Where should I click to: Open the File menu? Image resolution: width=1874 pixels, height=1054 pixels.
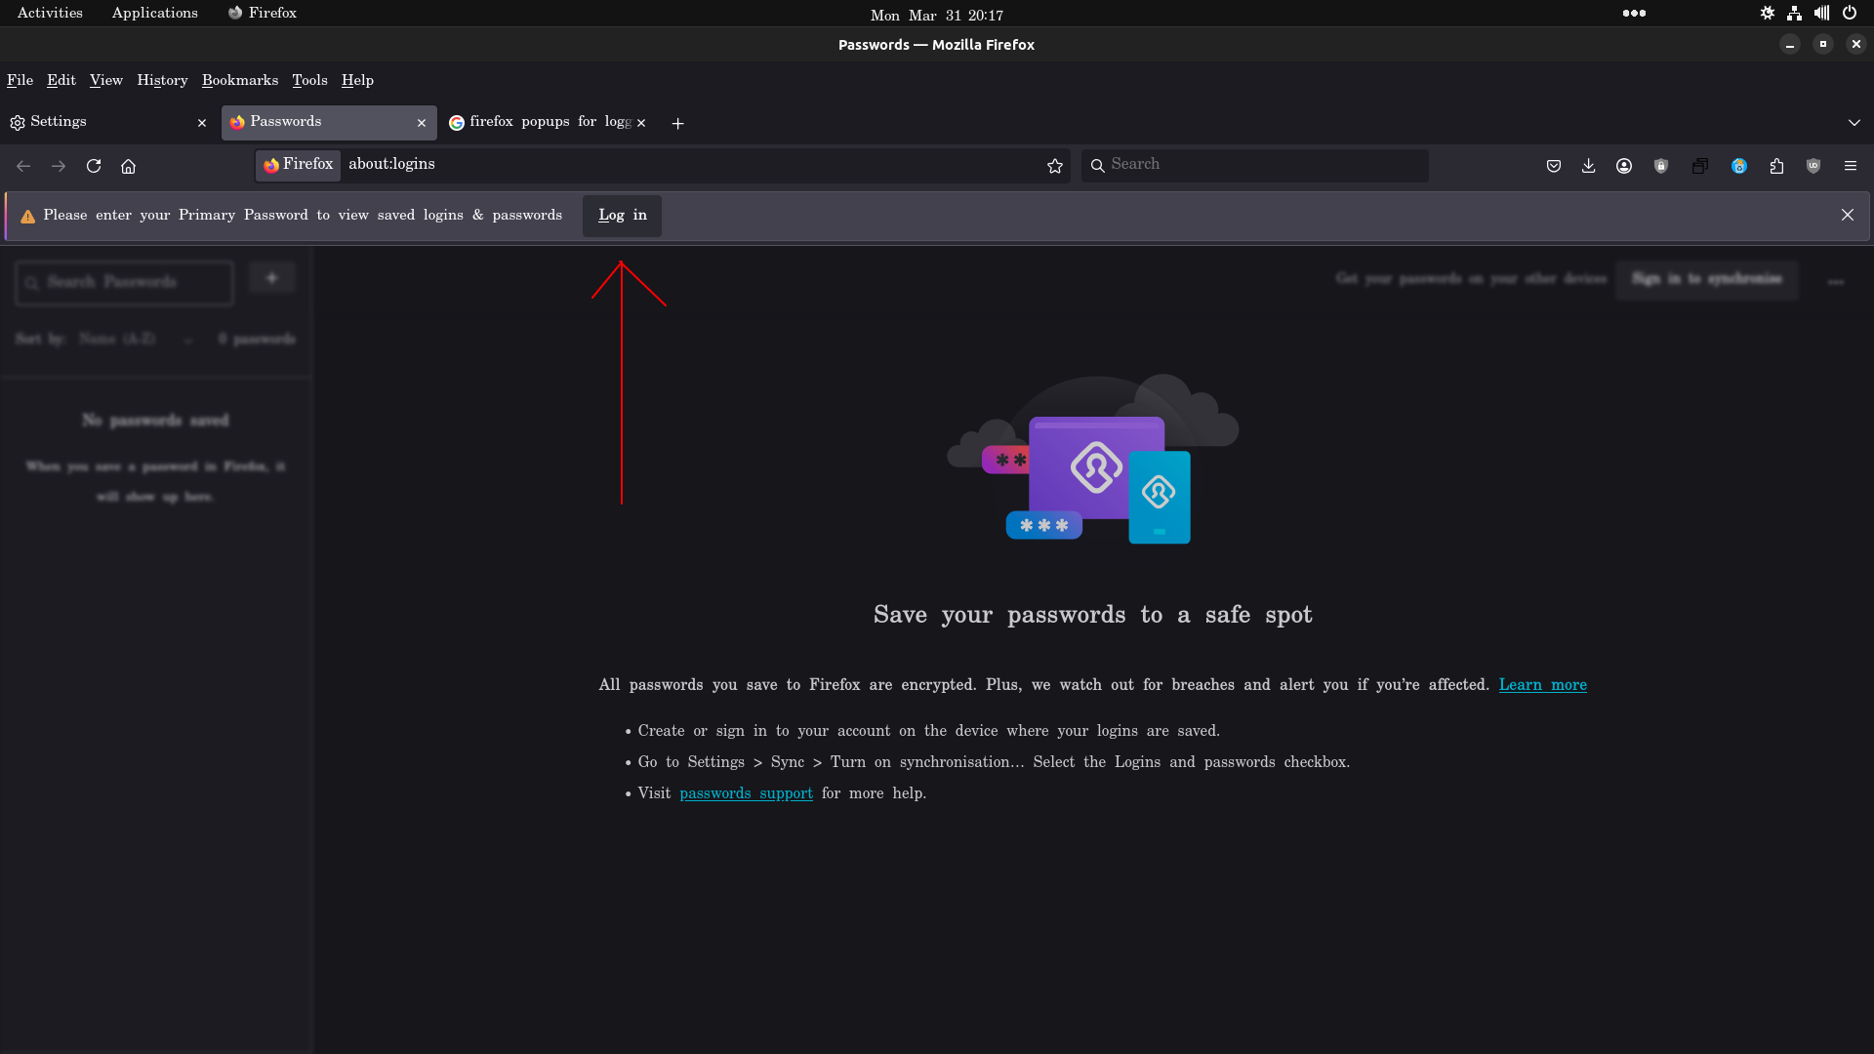pyautogui.click(x=20, y=80)
